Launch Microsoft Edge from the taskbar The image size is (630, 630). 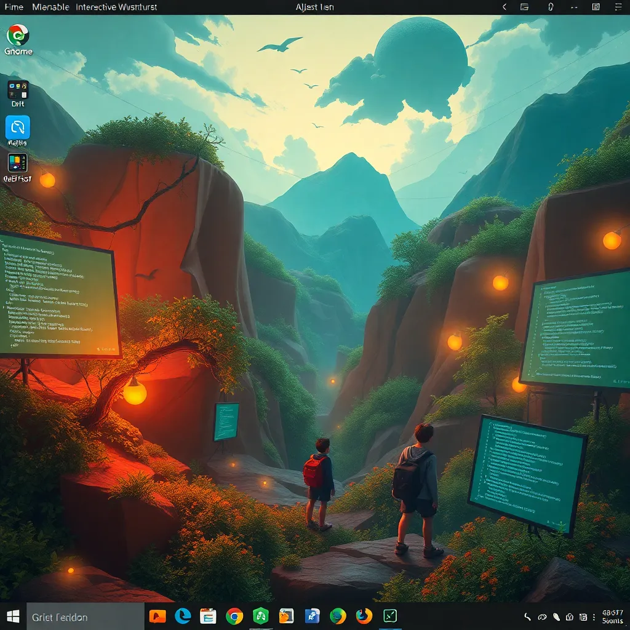(183, 616)
